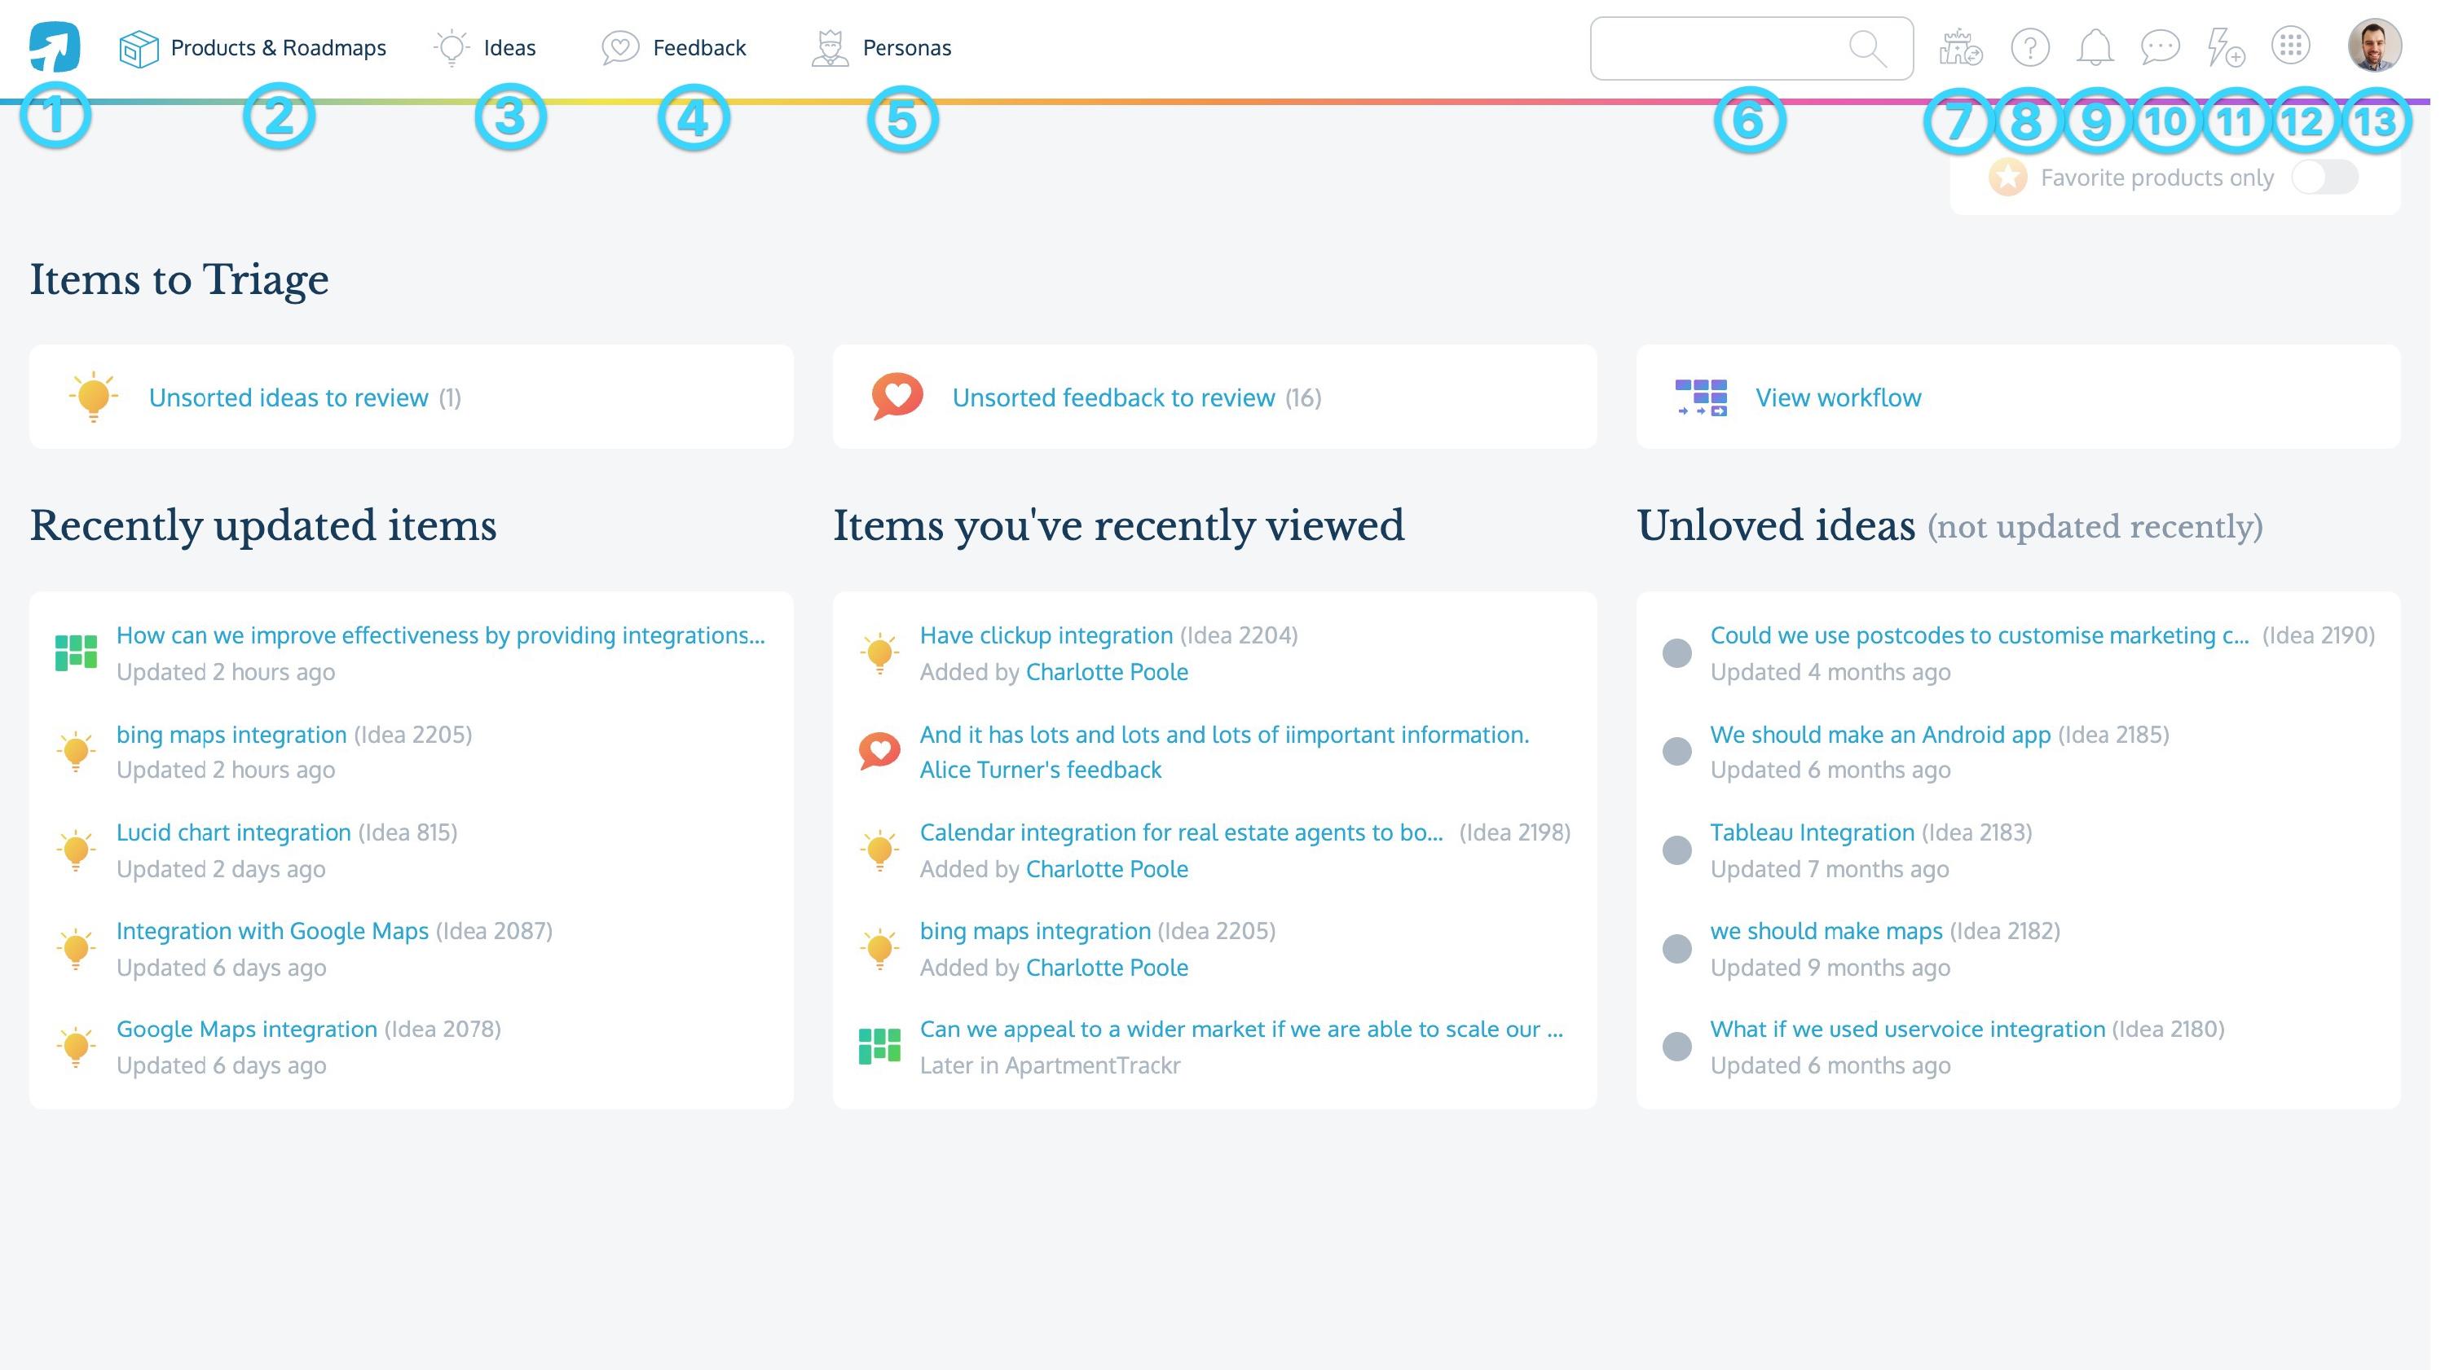Open the ProdPad home logo icon
This screenshot has width=2445, height=1370.
pyautogui.click(x=54, y=45)
